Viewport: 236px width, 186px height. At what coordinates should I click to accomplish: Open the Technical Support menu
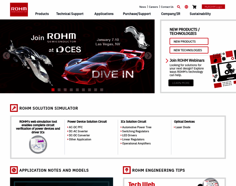pyautogui.click(x=70, y=14)
